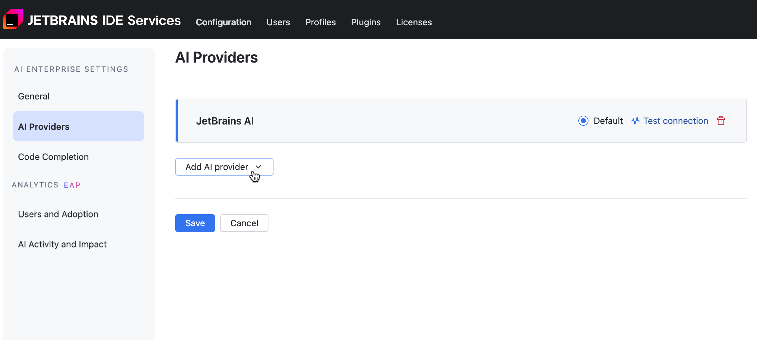Screen dimensions: 757x340
Task: Click the pulse icon beside Test connection
Action: (635, 121)
